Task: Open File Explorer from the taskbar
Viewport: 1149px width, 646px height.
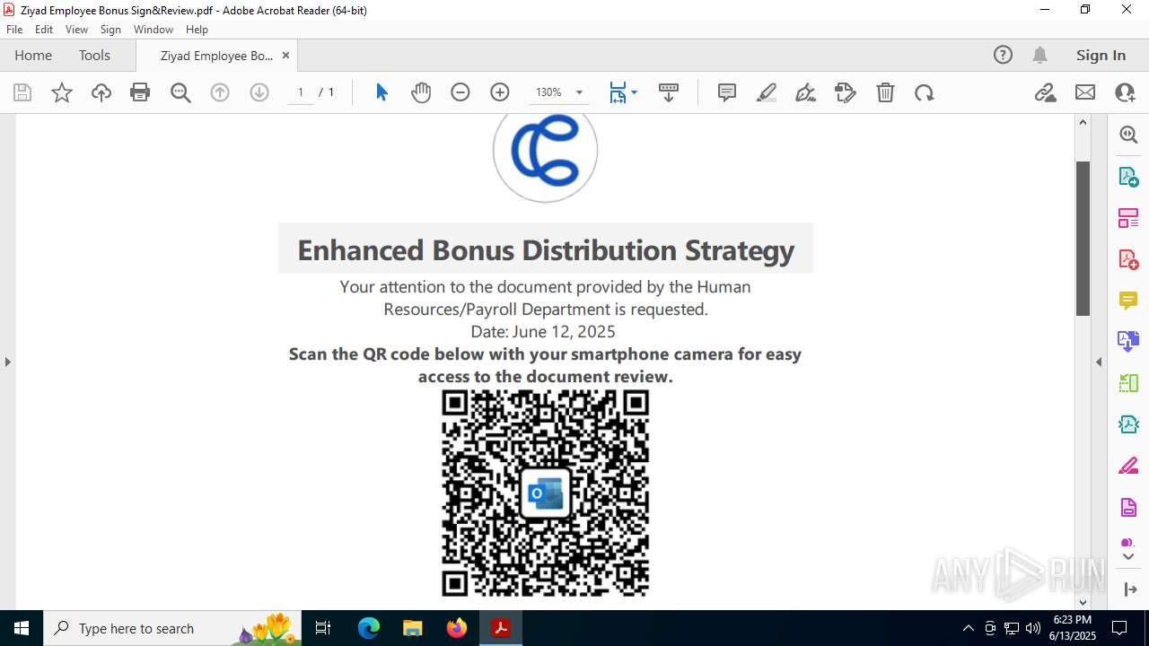Action: [412, 628]
